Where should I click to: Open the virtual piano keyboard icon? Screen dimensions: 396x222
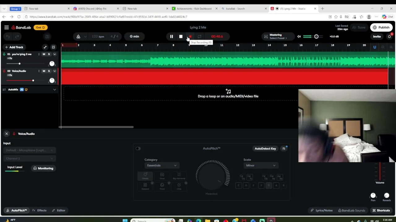pos(47,37)
